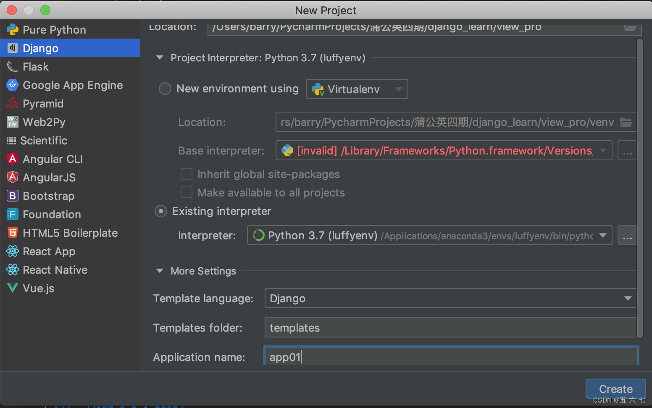The height and width of the screenshot is (408, 652).
Task: Click the macOS green maximize window button
Action: coord(45,10)
